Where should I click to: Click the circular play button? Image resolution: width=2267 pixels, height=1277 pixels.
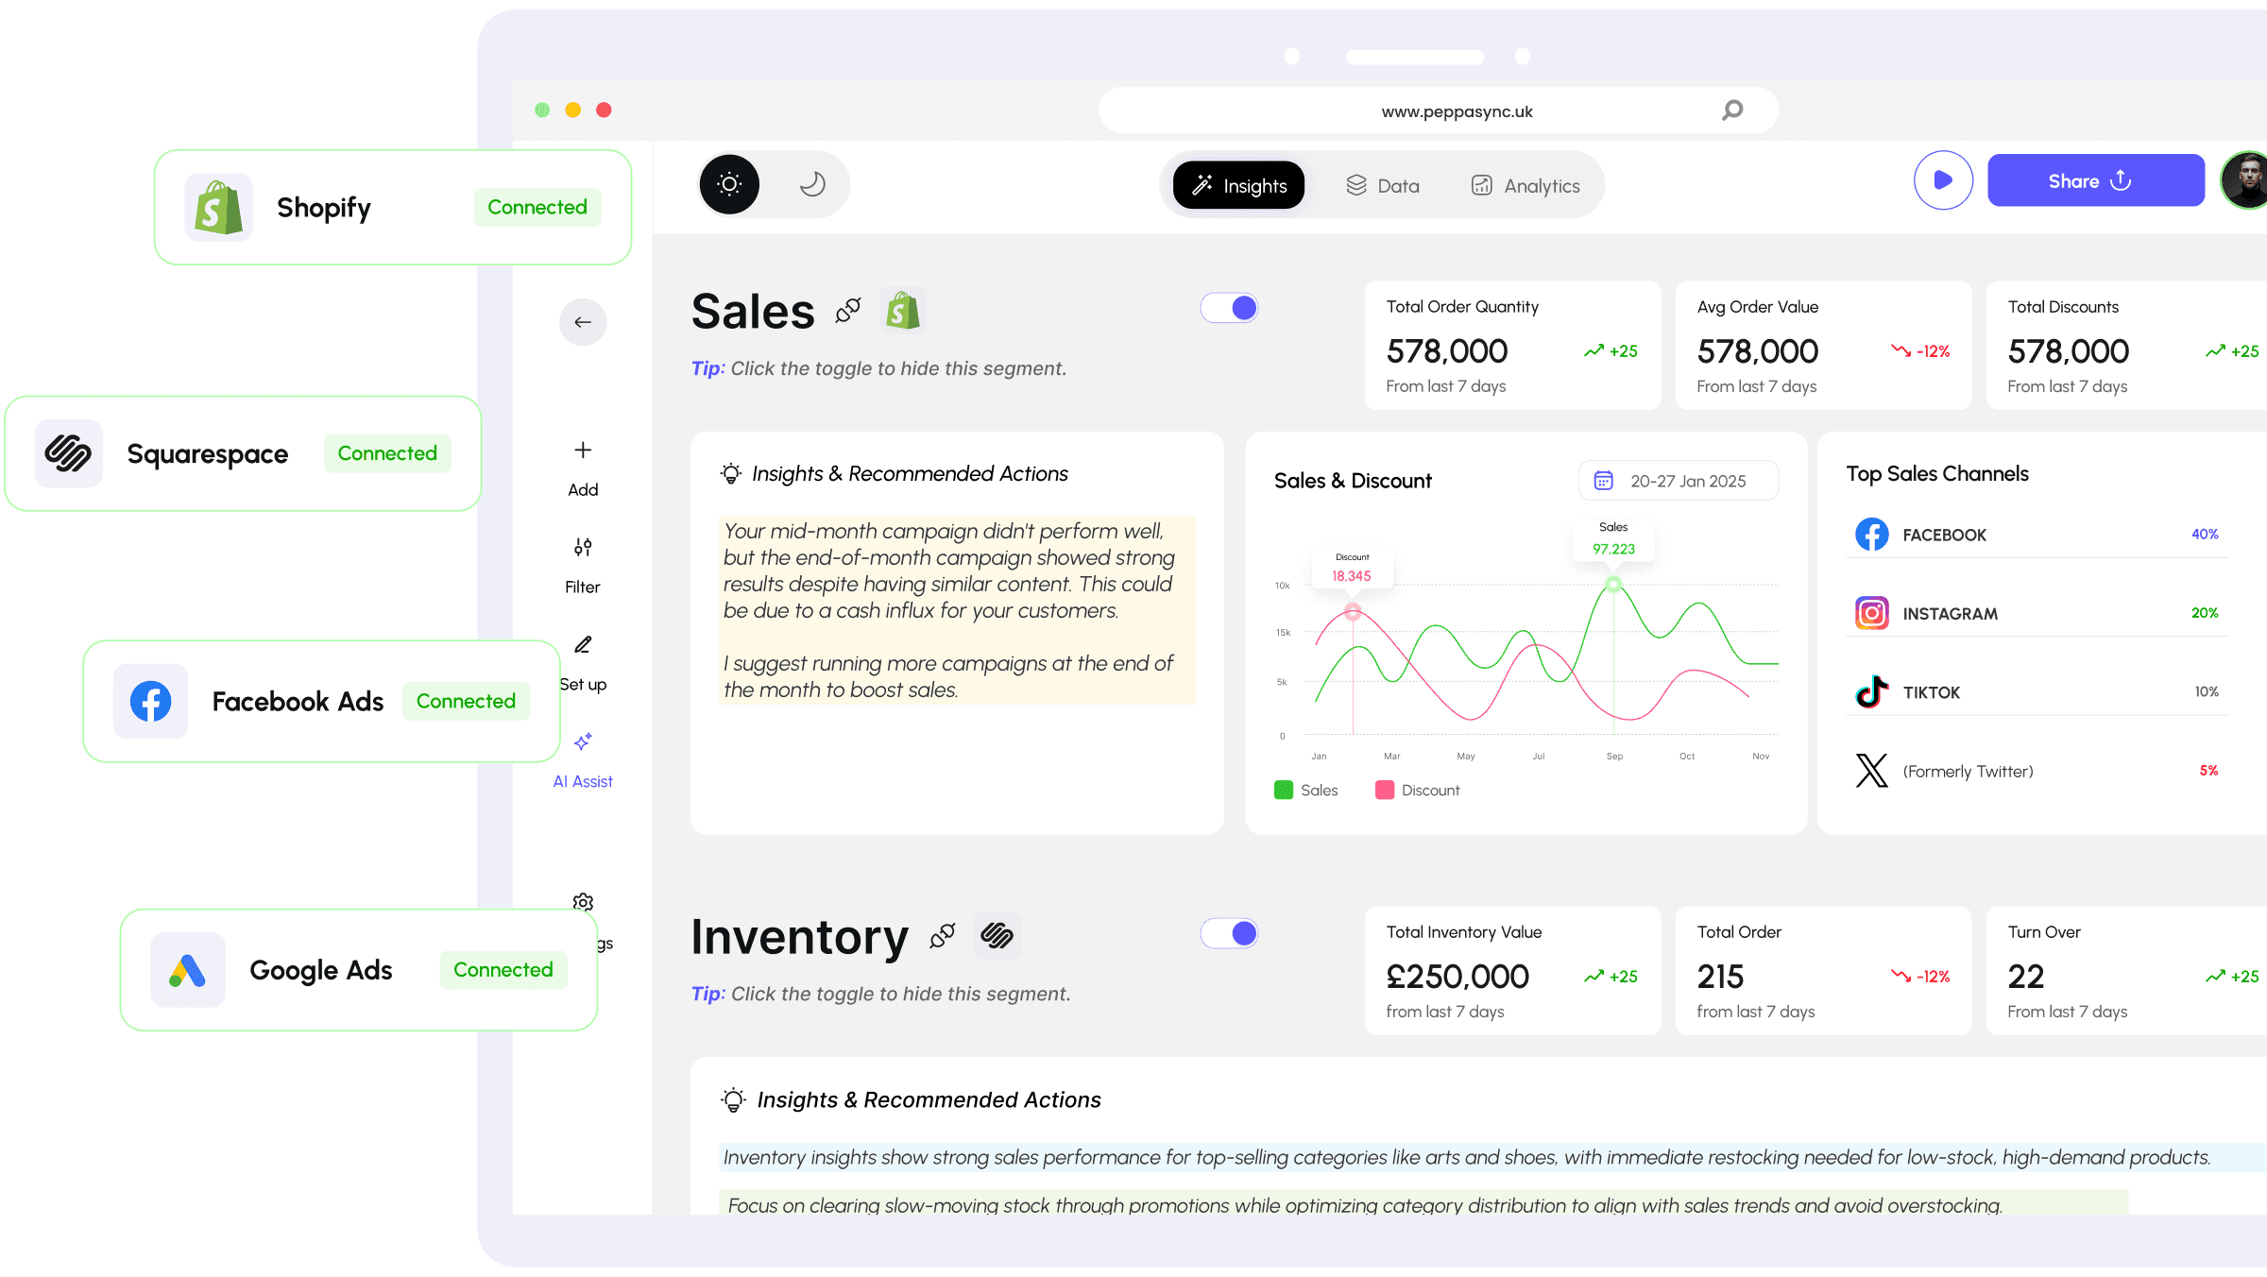pyautogui.click(x=1943, y=179)
